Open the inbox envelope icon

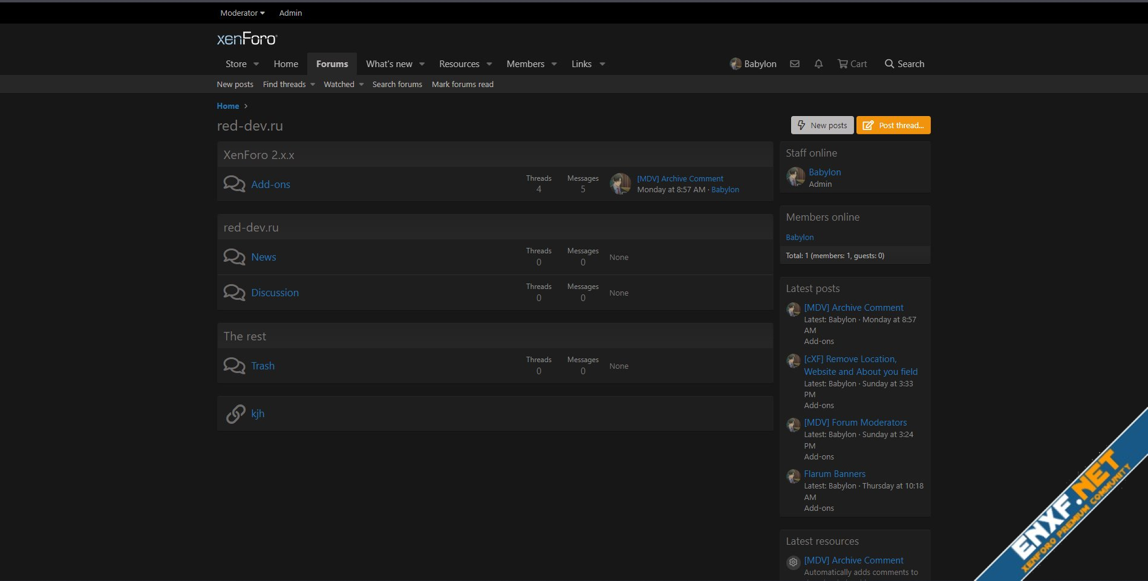coord(795,63)
